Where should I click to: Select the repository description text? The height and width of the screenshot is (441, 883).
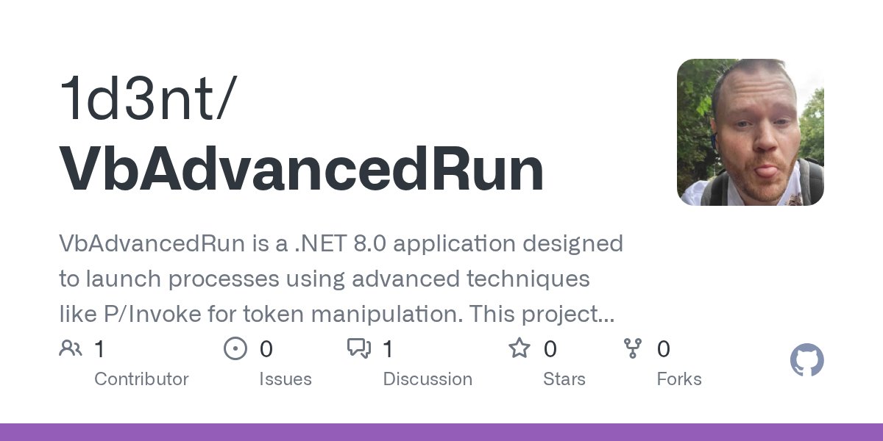(x=338, y=279)
